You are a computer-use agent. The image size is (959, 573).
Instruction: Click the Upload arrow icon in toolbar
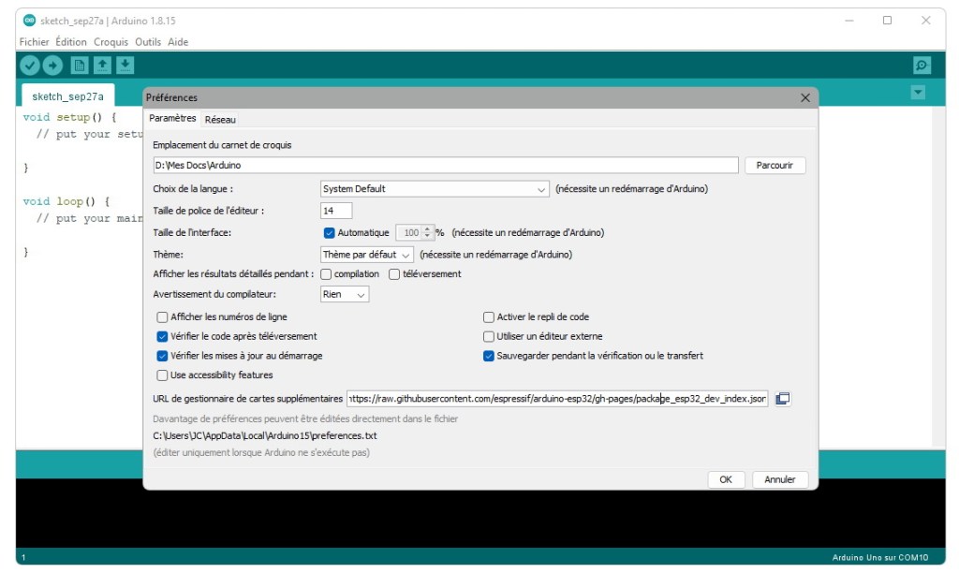52,65
